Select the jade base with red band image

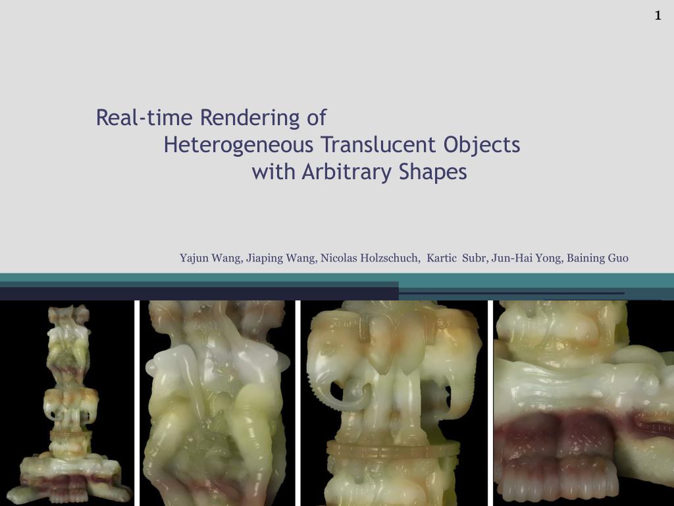[584, 403]
